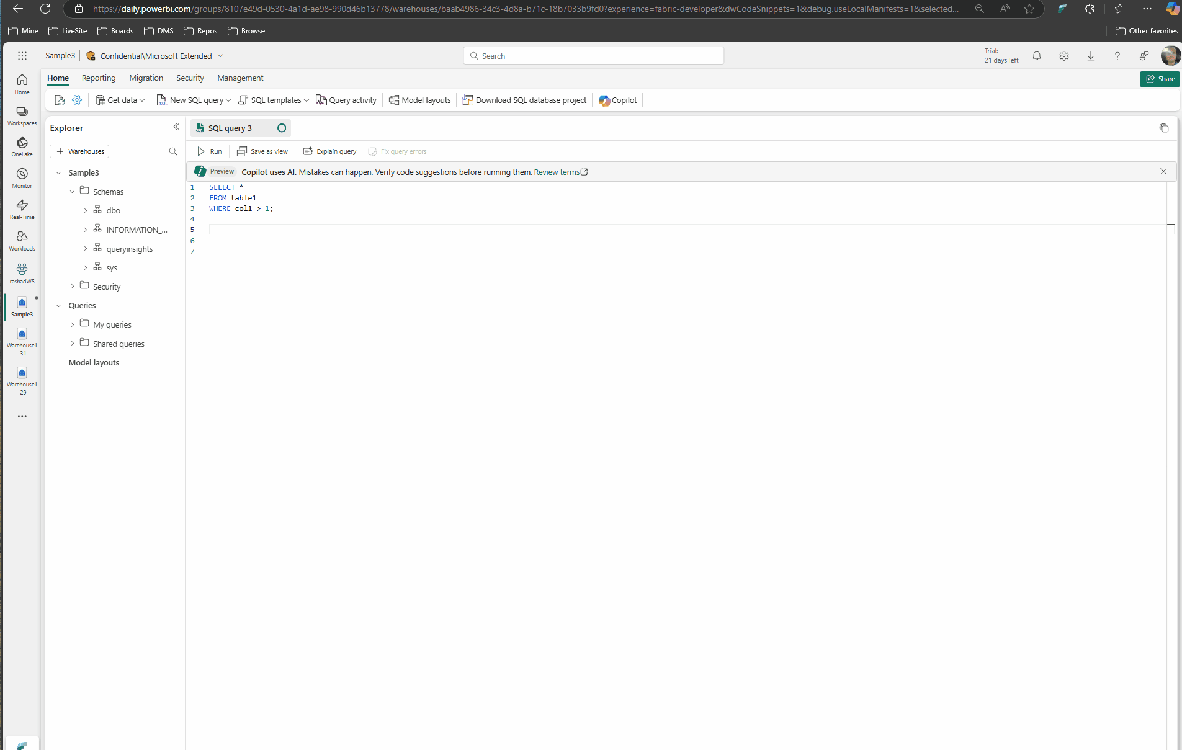
Task: Open the app launcher waffle grid
Action: point(22,56)
